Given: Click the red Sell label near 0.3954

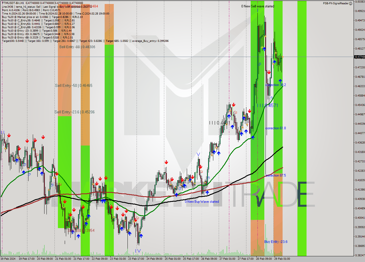Looking at the screenshot, I should pyautogui.click(x=81, y=230).
